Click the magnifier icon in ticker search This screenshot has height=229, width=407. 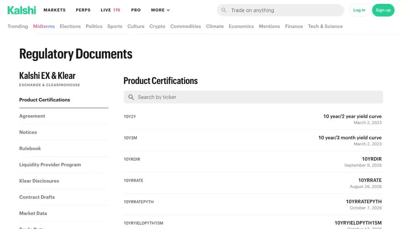click(x=131, y=97)
